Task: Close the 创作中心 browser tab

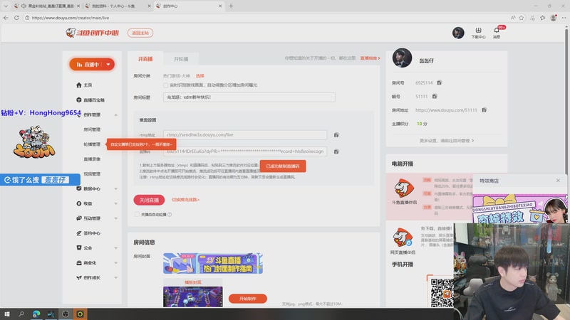Action: pos(220,6)
